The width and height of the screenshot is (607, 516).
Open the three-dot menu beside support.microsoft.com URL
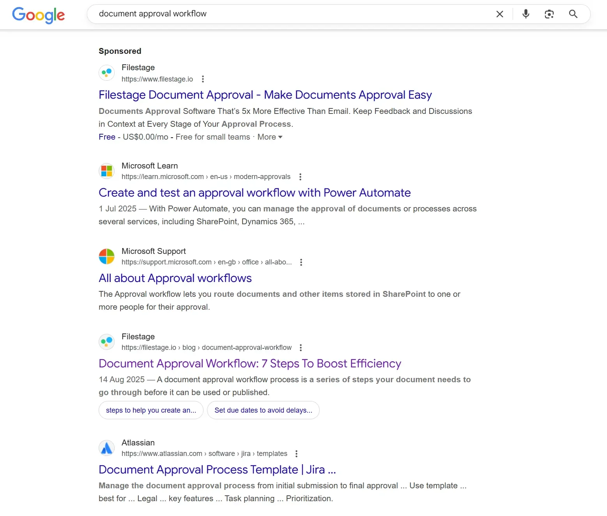pos(301,262)
